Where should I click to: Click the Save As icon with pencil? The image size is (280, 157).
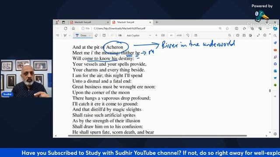coord(251,35)
